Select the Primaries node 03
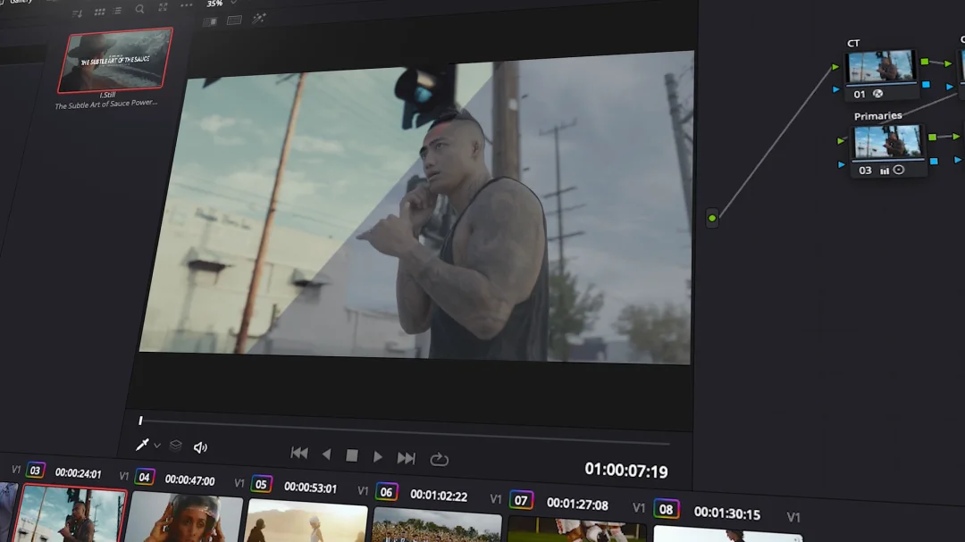The image size is (965, 542). (887, 143)
